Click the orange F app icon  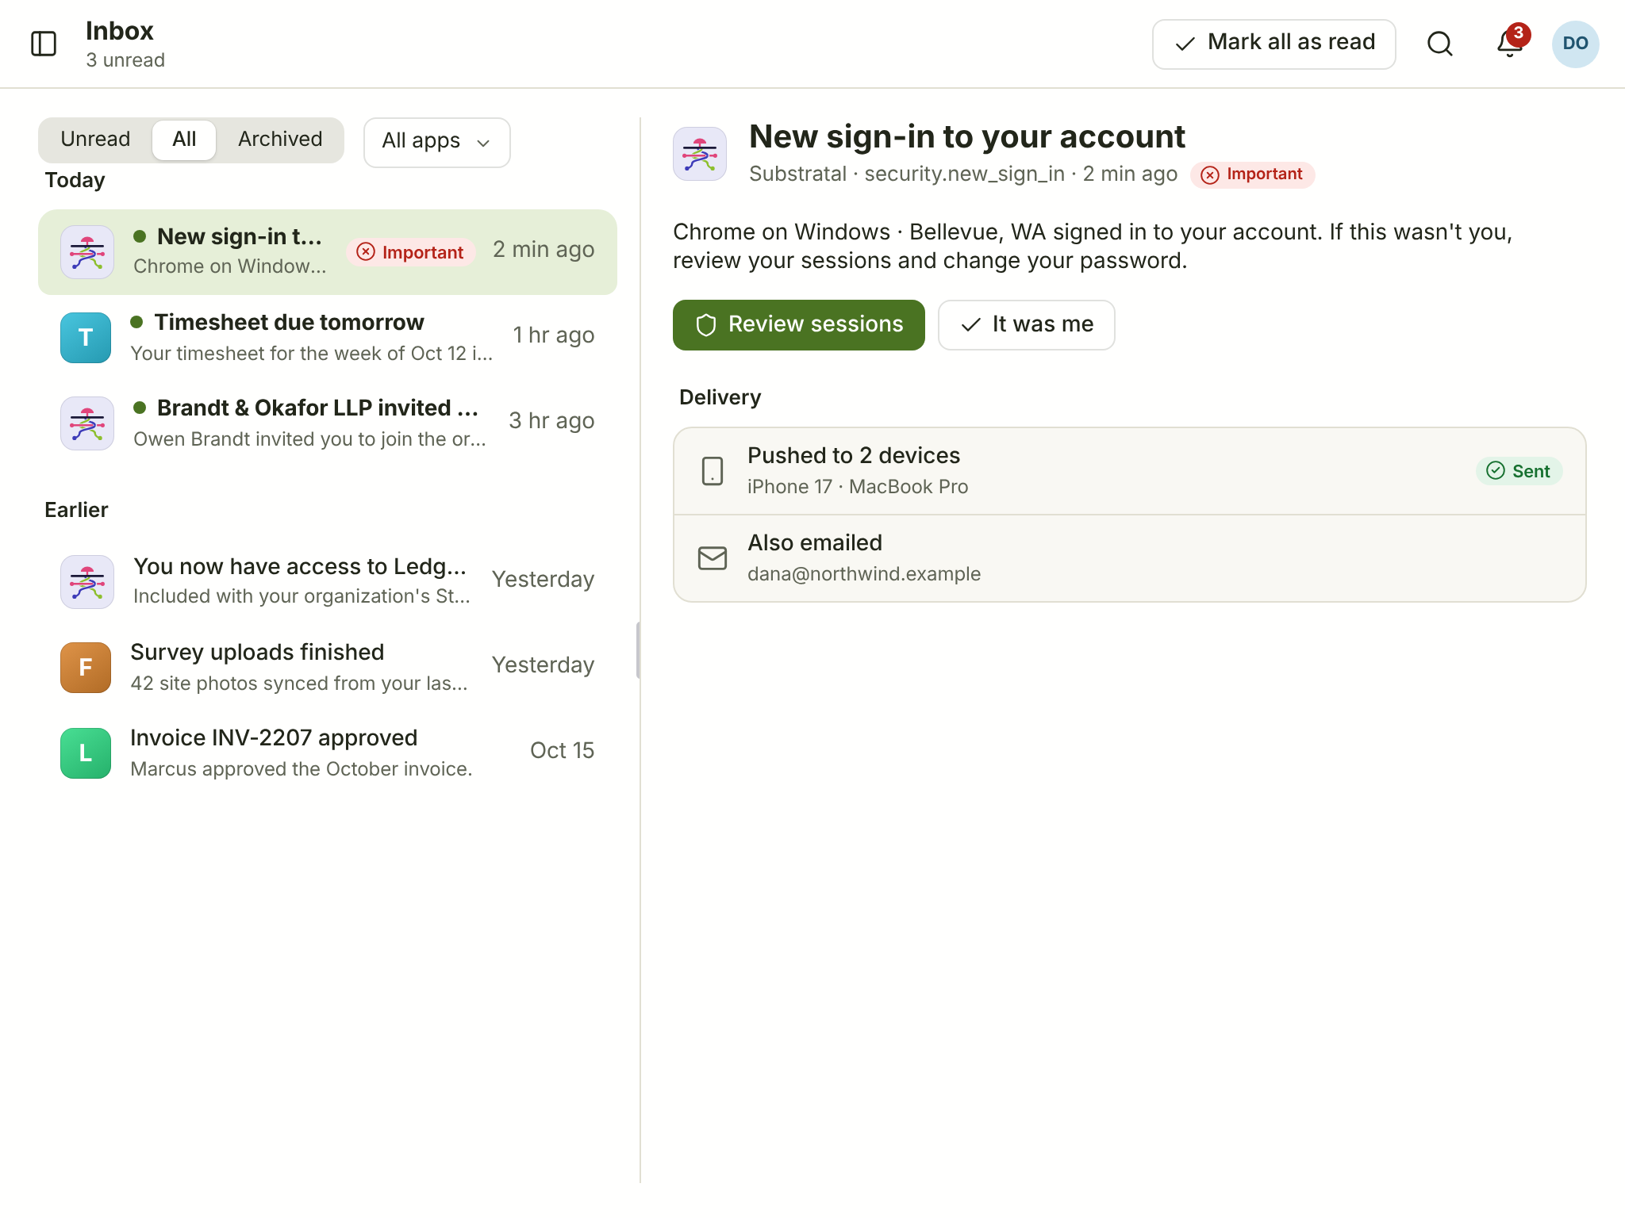[86, 668]
